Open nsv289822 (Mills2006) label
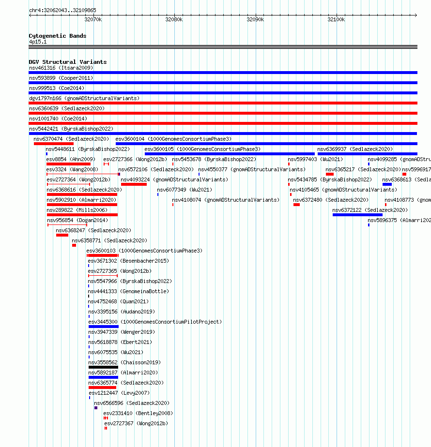431x447 pixels. click(77, 210)
